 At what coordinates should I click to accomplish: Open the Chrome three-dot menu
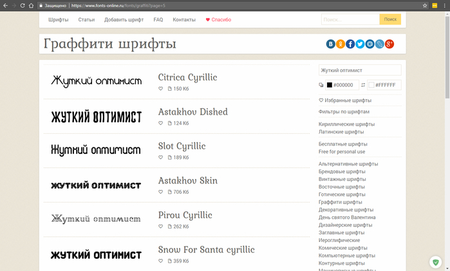pos(445,5)
